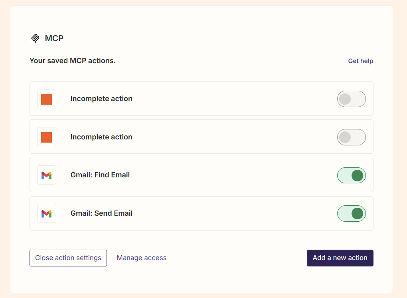Click the orange icon of the second Incomplete action
The image size is (407, 298).
(x=46, y=137)
